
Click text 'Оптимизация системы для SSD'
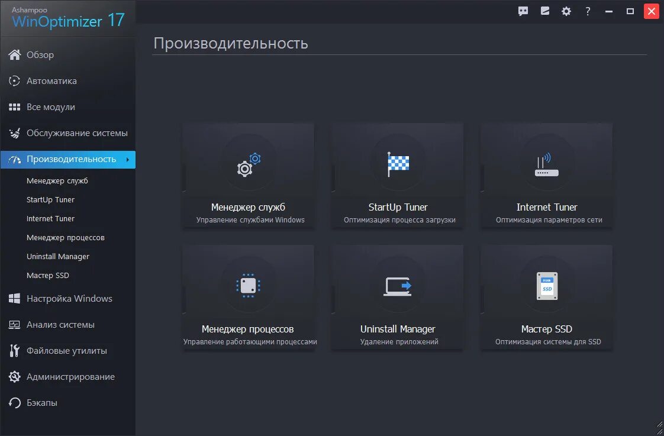click(x=548, y=342)
